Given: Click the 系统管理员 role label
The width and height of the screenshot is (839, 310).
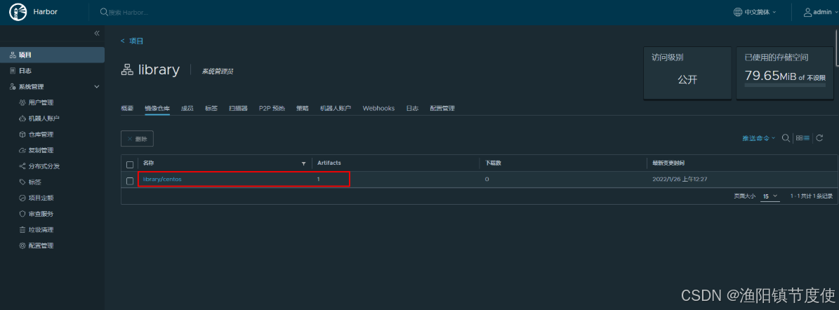Looking at the screenshot, I should [217, 71].
